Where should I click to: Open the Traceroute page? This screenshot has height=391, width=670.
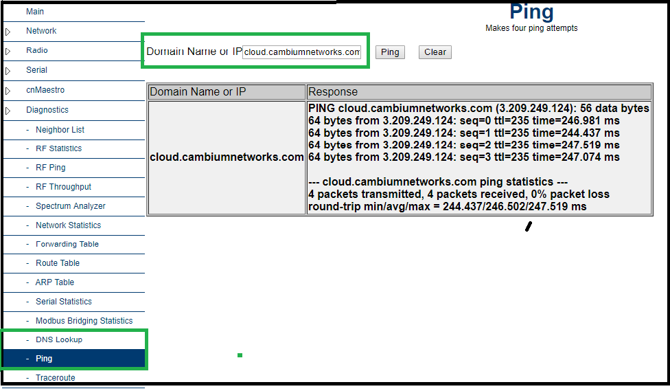(x=55, y=378)
